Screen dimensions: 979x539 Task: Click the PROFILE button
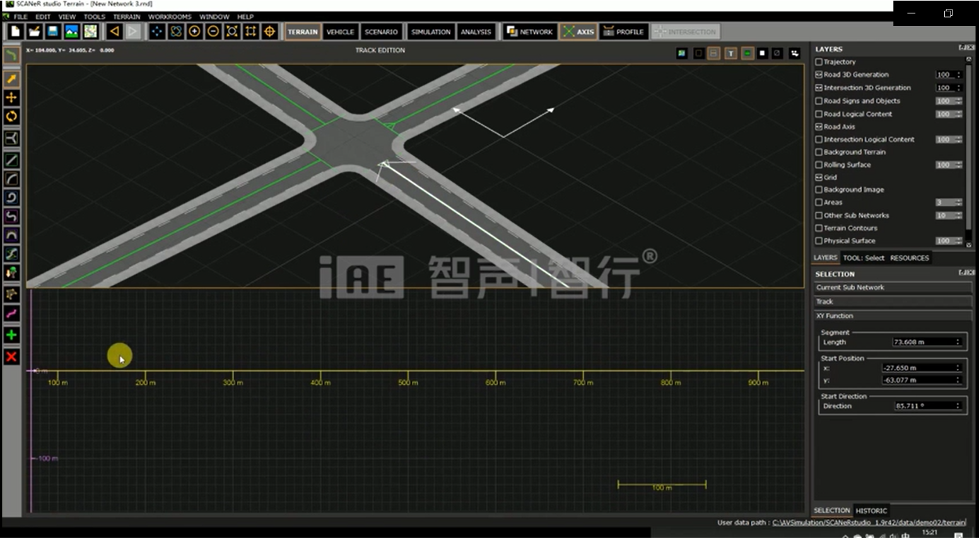(x=623, y=32)
